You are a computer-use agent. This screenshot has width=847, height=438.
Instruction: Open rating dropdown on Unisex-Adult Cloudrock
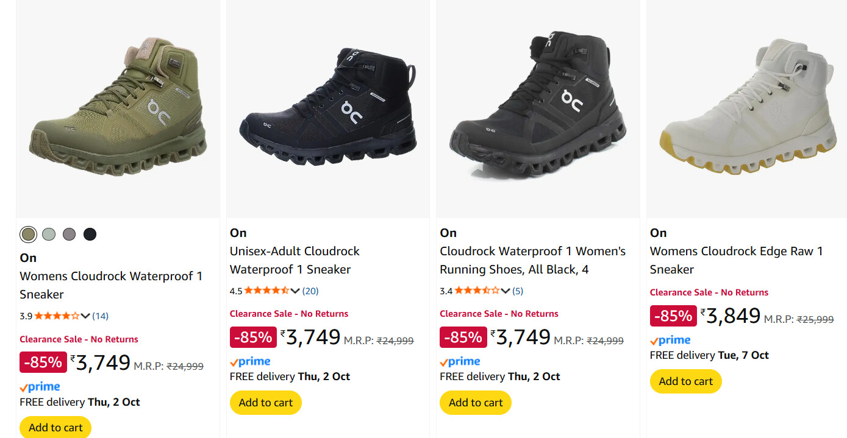[x=295, y=291]
